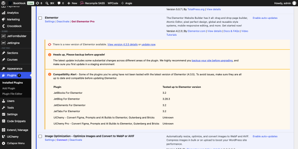Image resolution: width=298 pixels, height=149 pixels.
Task: Open the TotalPress.org author link
Action: click(196, 9)
